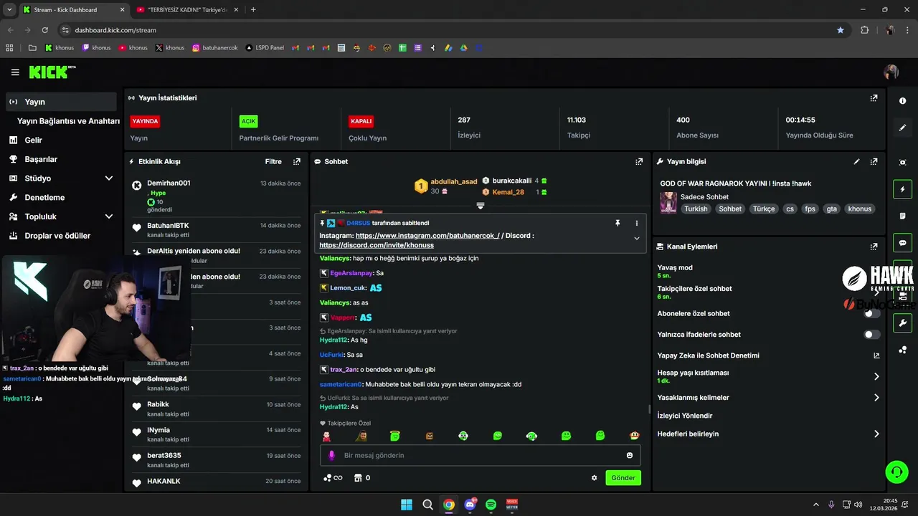The width and height of the screenshot is (918, 516).
Task: Toggle Yalnızca ifadelerle sohbet switch
Action: point(872,335)
